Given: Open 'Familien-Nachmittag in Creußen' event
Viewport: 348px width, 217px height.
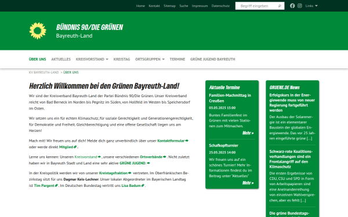Looking at the screenshot, I should tap(230, 98).
